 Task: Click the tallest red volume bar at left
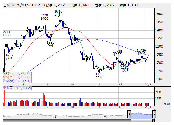pyautogui.click(x=5, y=98)
